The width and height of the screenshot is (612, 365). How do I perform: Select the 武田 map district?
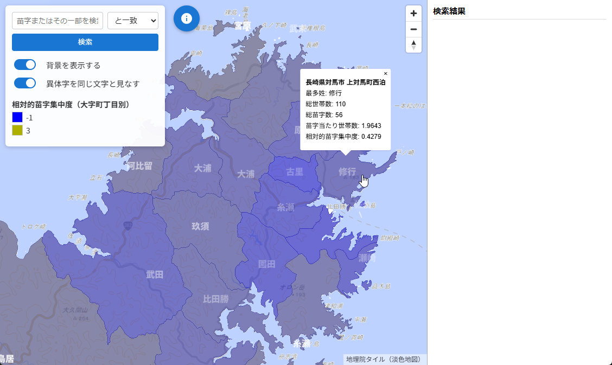tap(155, 274)
